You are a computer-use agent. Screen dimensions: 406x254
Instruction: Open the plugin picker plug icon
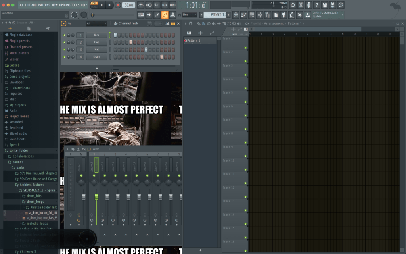pyautogui.click(x=284, y=15)
